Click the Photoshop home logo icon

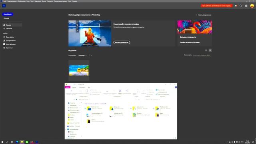coord(4,6)
